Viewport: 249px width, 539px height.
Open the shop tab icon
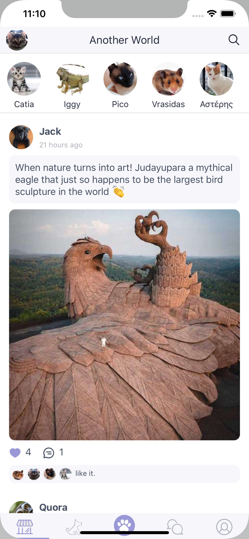click(x=25, y=527)
